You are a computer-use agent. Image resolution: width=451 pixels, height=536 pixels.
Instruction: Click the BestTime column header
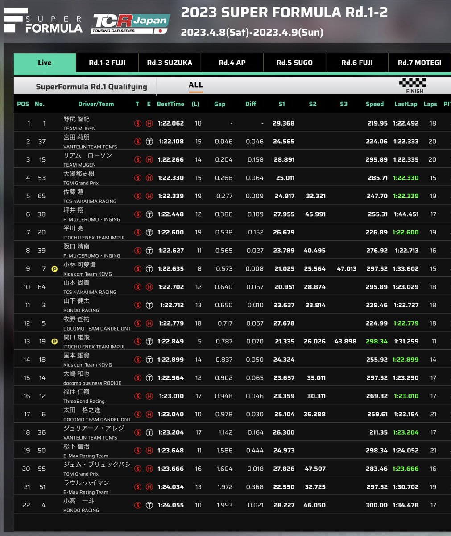[x=170, y=104]
